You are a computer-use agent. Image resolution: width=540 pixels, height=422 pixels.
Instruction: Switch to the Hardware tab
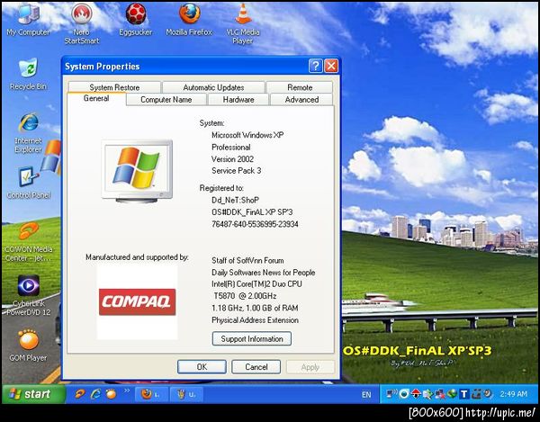point(238,100)
